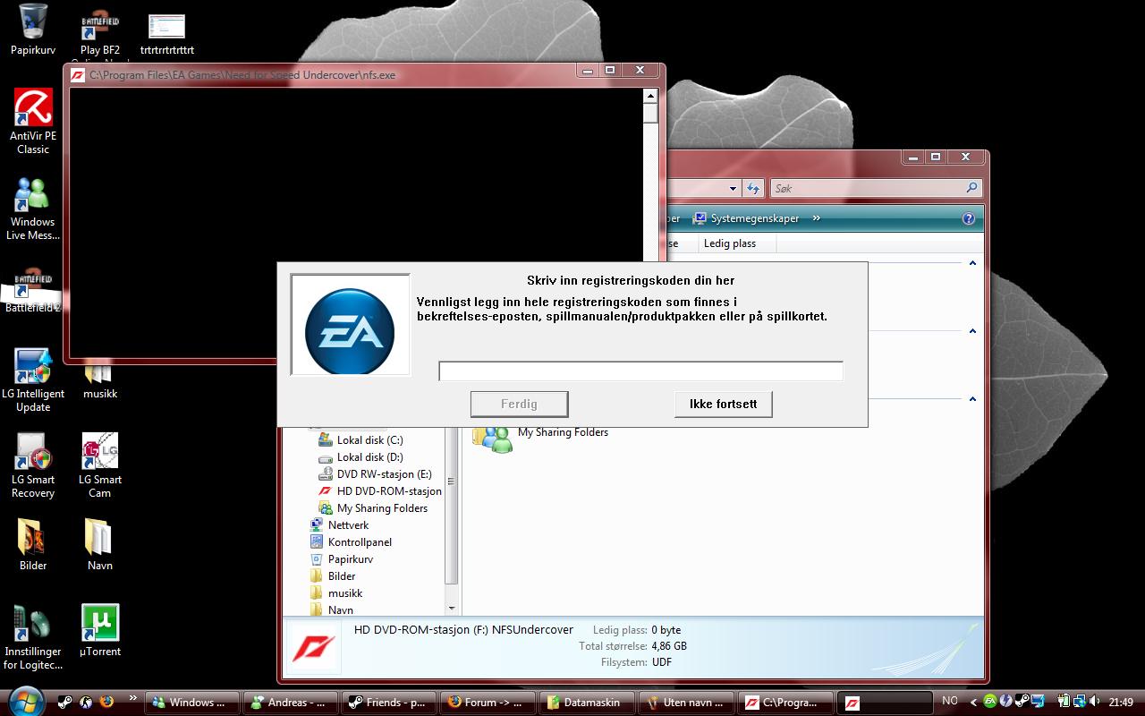Select the trtrtrtrtrtrtrt desktop file
The height and width of the screenshot is (716, 1145).
167,36
